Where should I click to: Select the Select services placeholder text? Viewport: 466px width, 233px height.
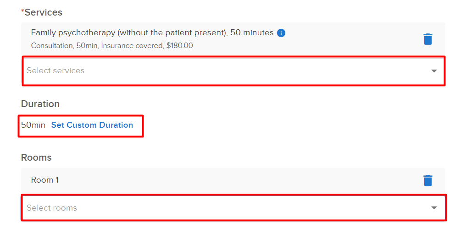tap(55, 70)
